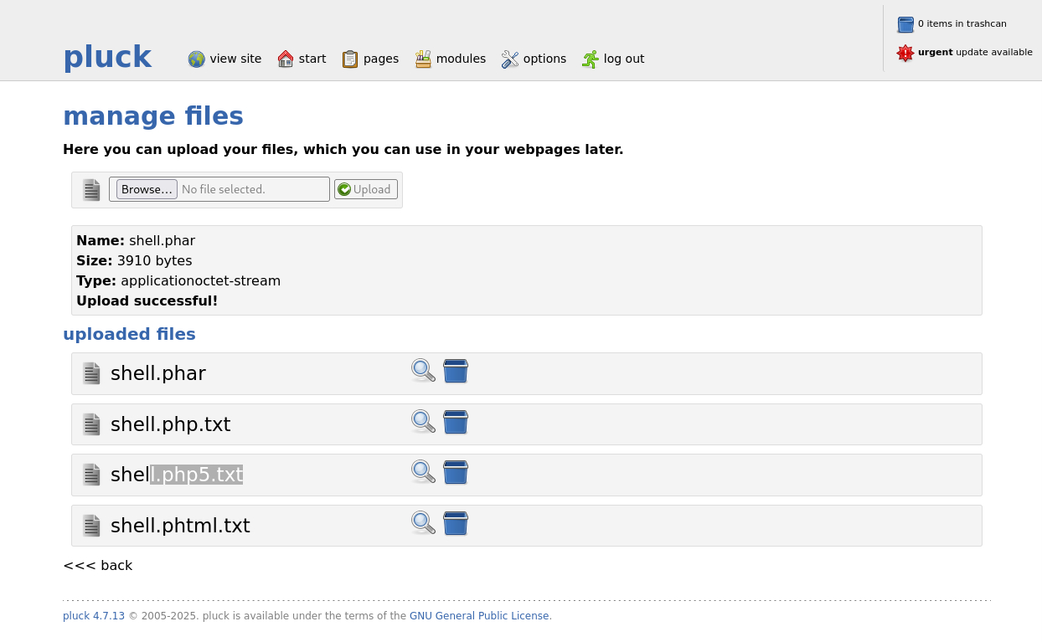Screen dimensions: 1042x642
Task: Click the trashcan icon in the header
Action: point(905,24)
